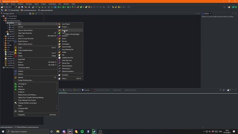Open Other... wizard entry

[x=71, y=79]
